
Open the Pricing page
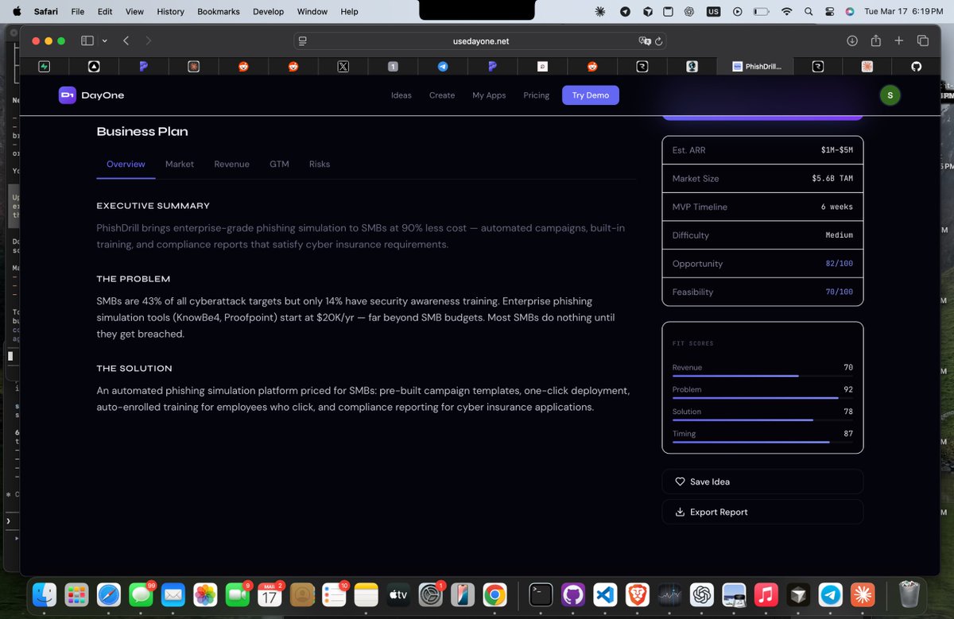point(537,95)
